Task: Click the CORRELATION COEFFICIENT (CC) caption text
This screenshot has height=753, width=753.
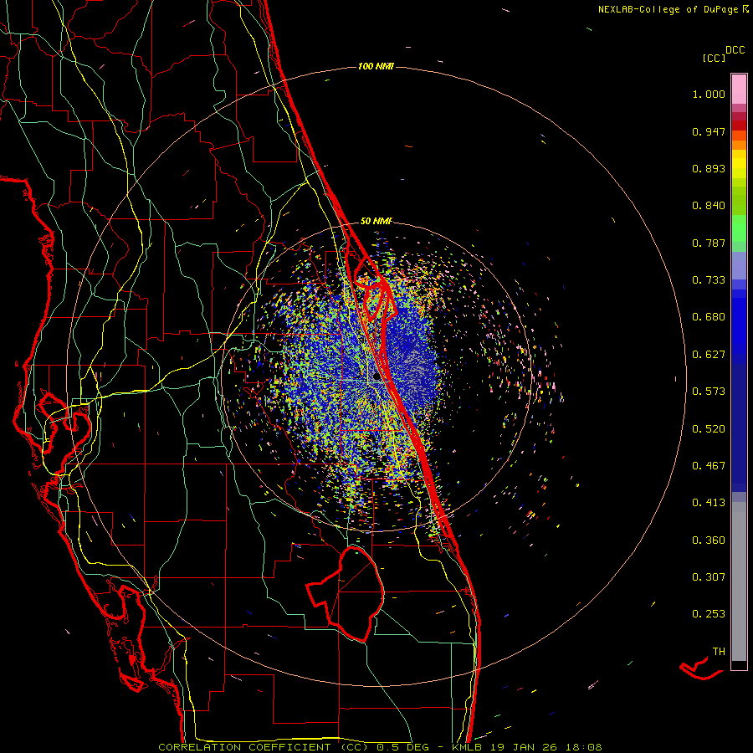Action: coord(264,747)
